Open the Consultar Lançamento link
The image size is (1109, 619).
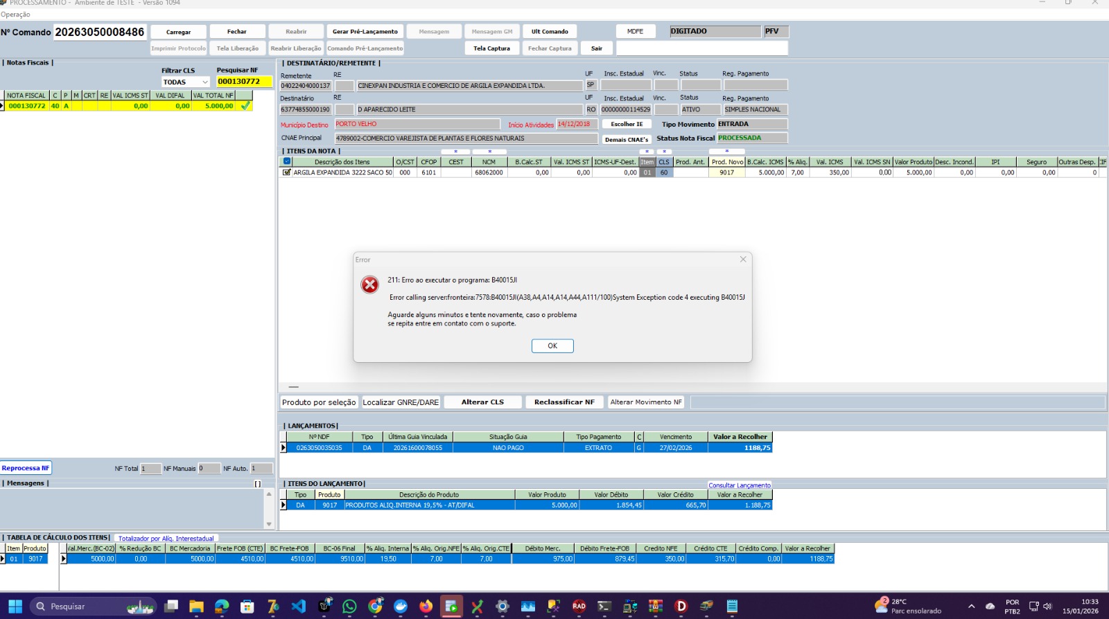[x=739, y=485]
